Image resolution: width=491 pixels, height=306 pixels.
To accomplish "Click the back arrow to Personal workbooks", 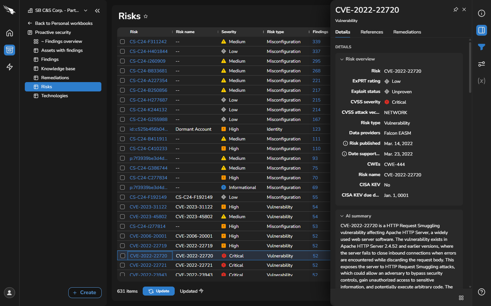I will pos(30,23).
